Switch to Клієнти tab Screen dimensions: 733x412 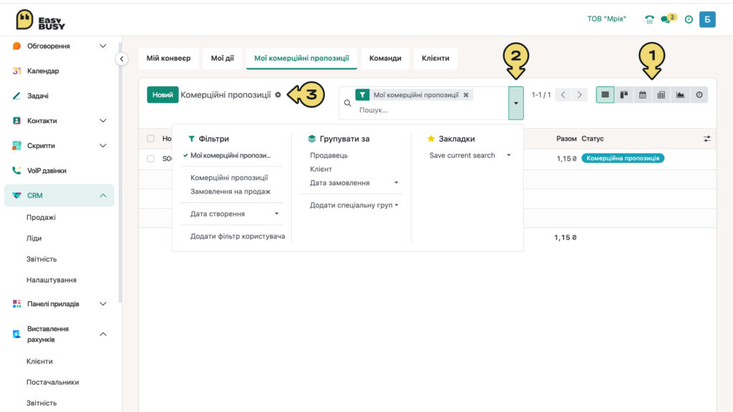(435, 59)
